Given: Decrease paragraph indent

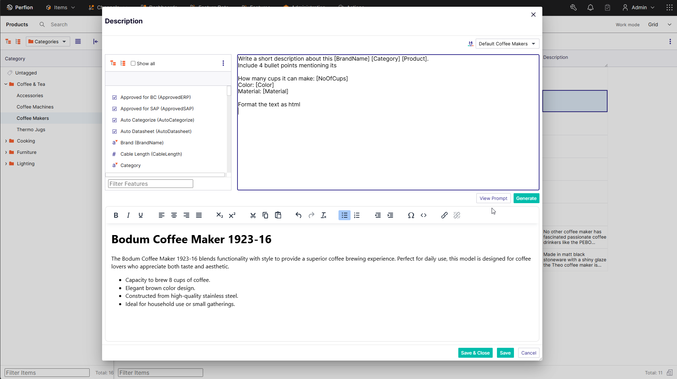Looking at the screenshot, I should [x=378, y=215].
